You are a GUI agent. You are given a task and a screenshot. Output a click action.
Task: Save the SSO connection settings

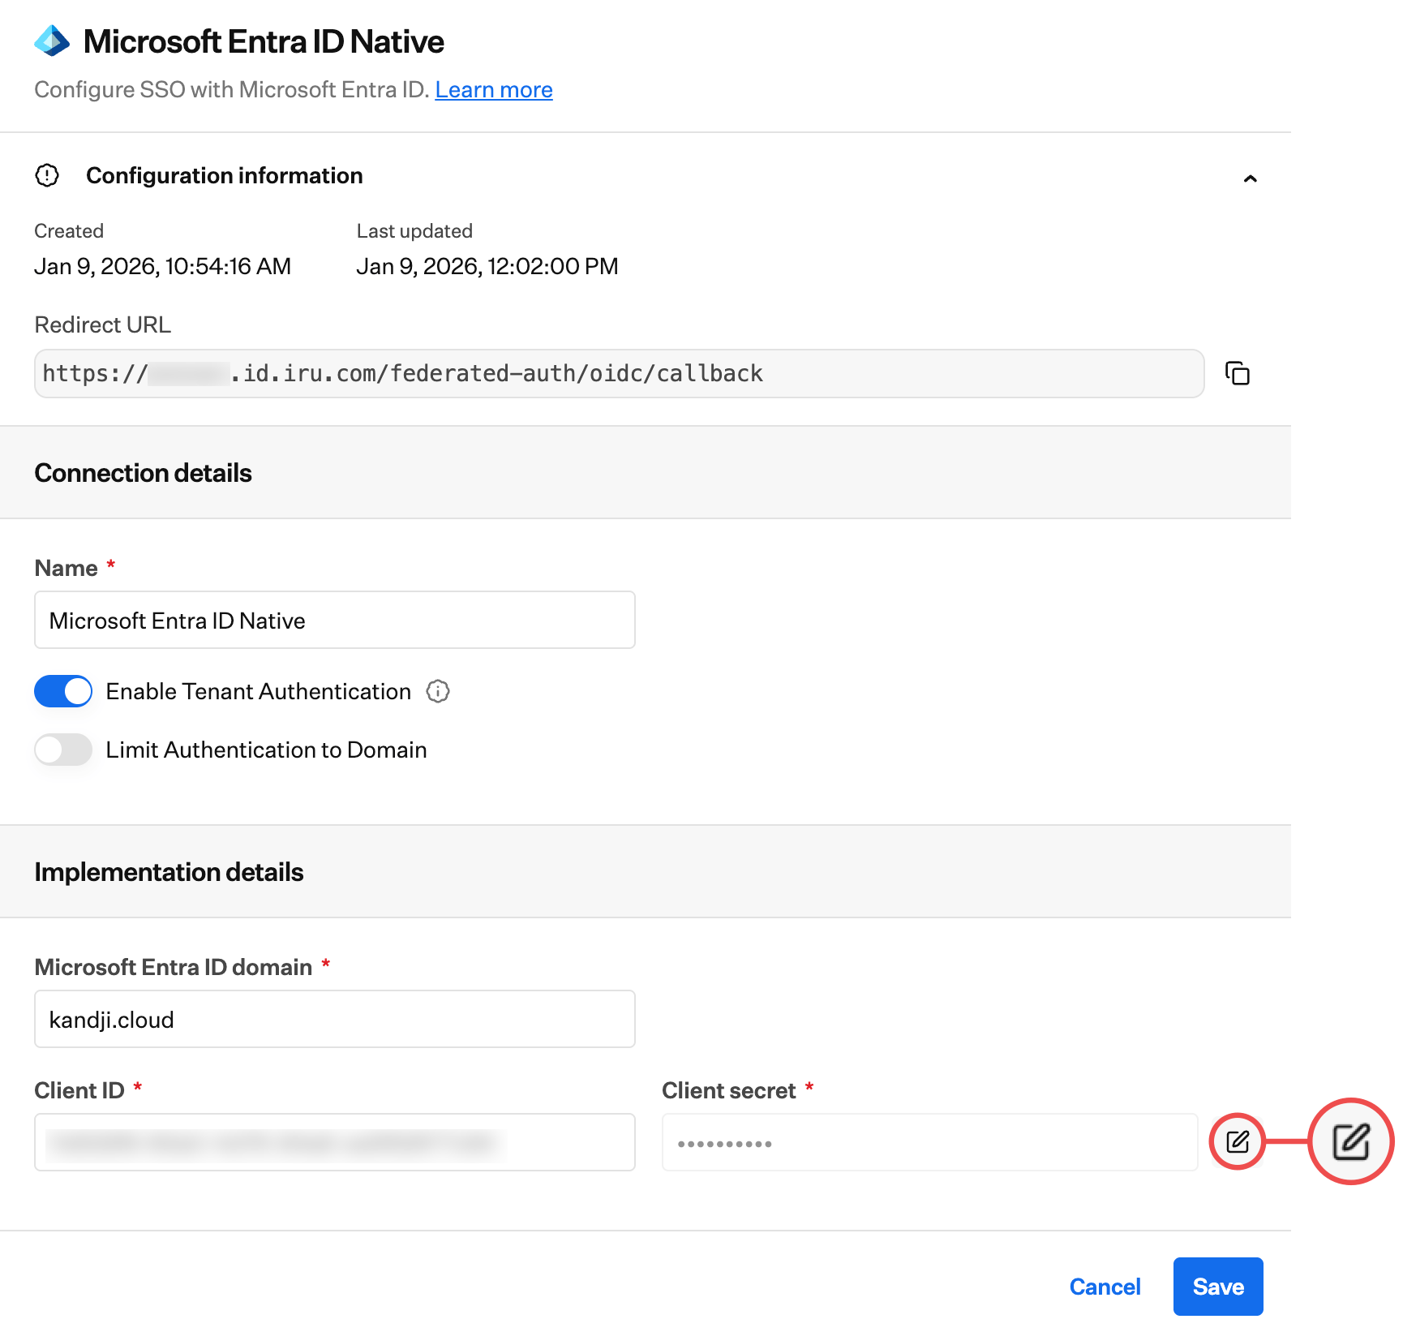click(1218, 1287)
